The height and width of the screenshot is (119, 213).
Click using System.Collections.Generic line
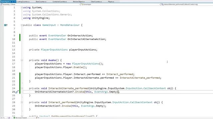pos(48,15)
